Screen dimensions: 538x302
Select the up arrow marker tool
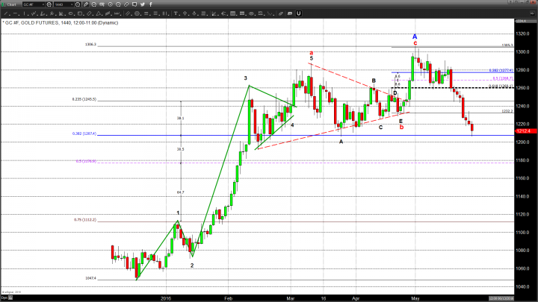[x=185, y=13]
